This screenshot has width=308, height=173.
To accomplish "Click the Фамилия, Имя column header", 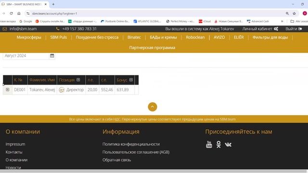I will point(42,80).
